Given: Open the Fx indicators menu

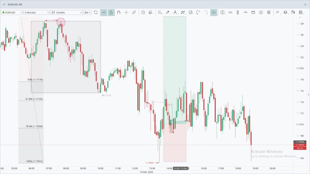Looking at the screenshot, I should tap(160, 12).
